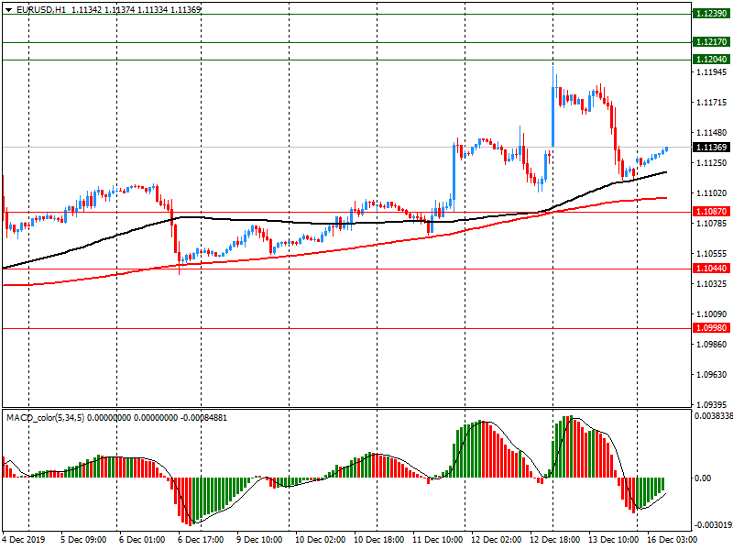Viewport: 733px width, 550px height.
Task: Click the 16 Dec 03:00 time axis label
Action: point(672,540)
